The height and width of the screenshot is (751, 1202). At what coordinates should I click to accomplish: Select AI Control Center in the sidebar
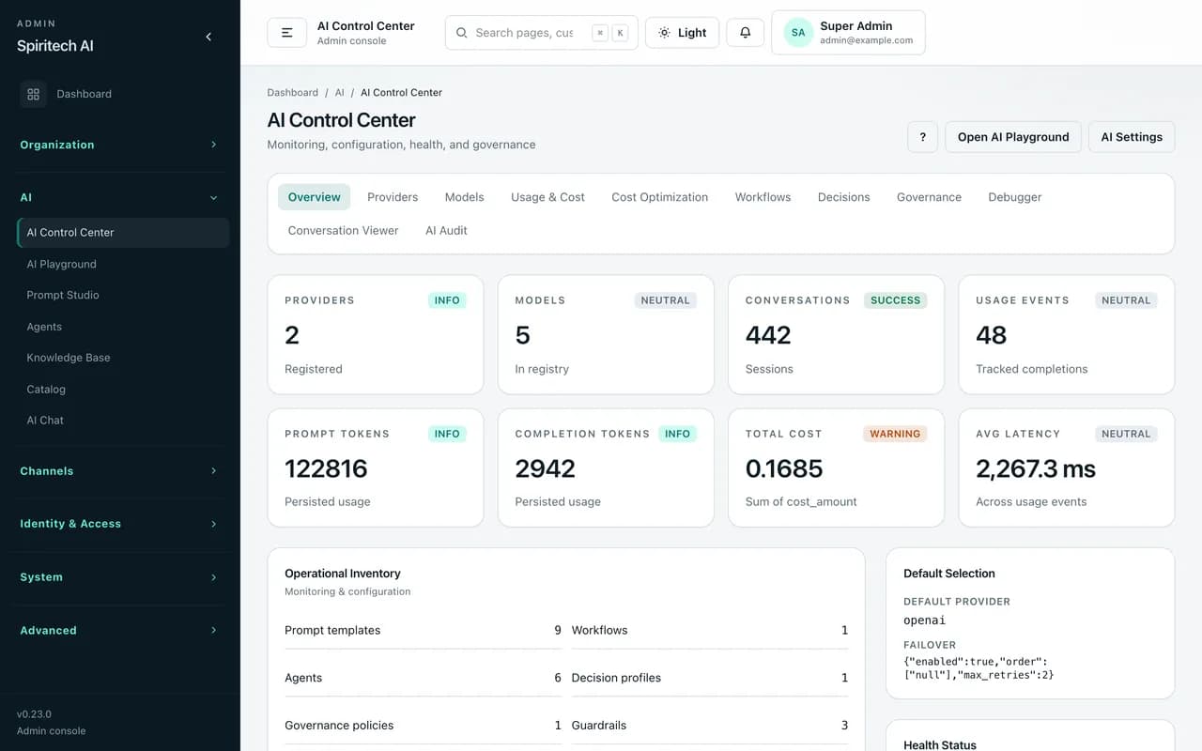(x=122, y=233)
